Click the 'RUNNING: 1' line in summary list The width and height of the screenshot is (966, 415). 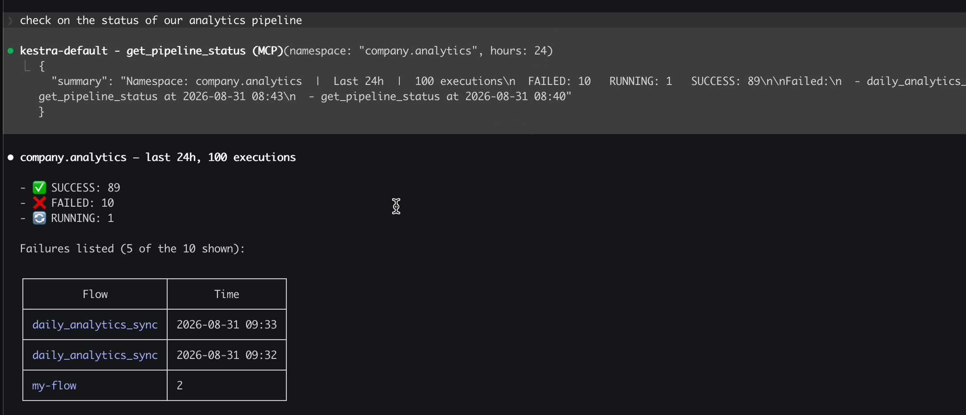pyautogui.click(x=82, y=218)
